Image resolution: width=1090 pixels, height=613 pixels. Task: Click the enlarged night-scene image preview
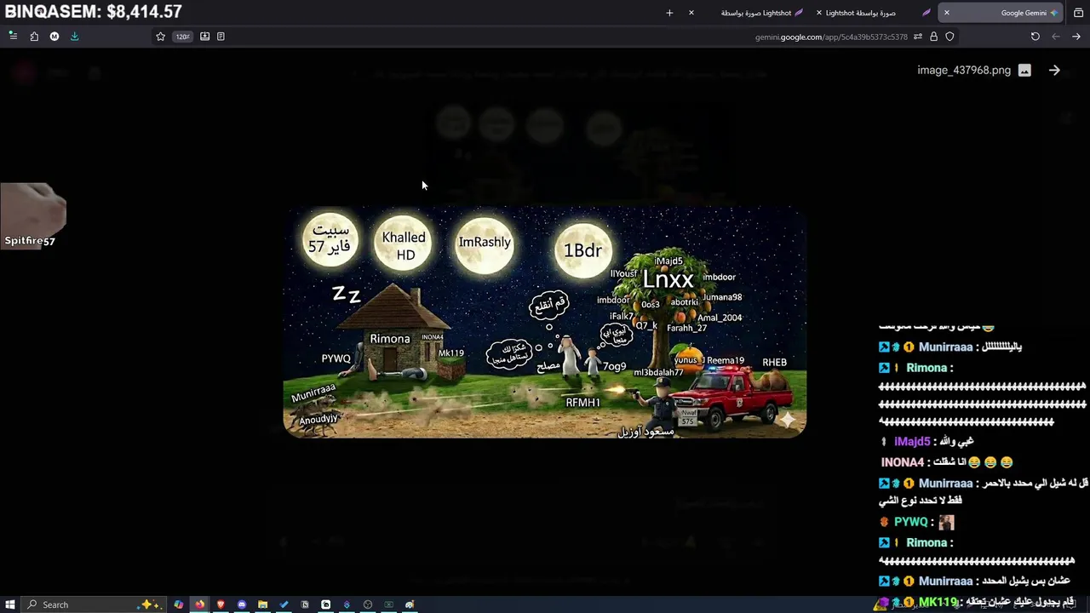pos(545,322)
